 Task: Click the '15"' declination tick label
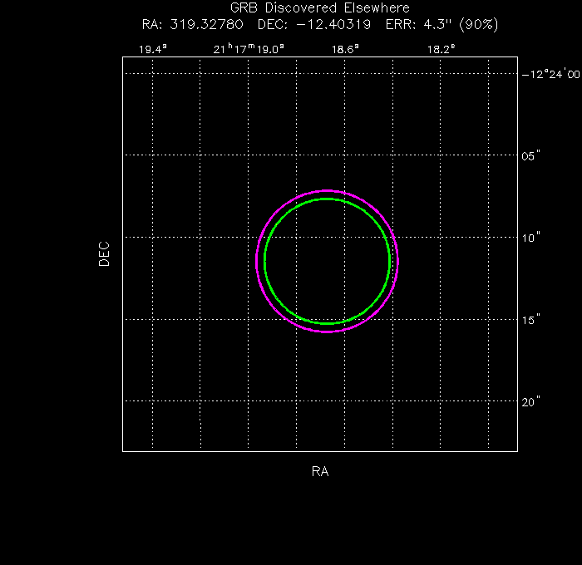[530, 319]
